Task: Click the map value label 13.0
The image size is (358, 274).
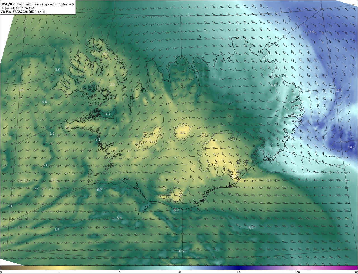Action: click(x=311, y=32)
